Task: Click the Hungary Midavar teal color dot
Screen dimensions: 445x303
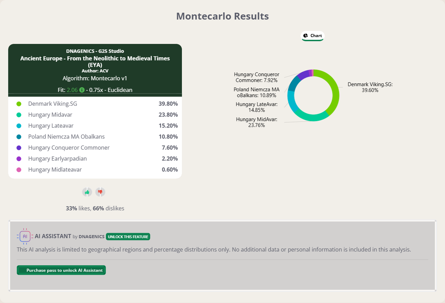Action: [x=19, y=115]
